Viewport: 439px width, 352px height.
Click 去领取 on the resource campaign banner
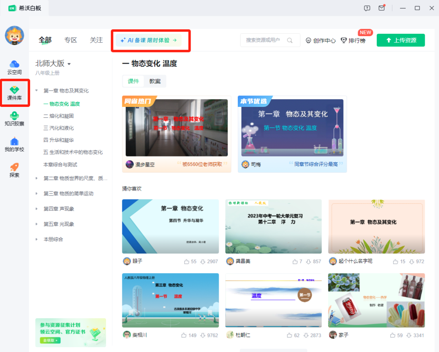coord(50,340)
